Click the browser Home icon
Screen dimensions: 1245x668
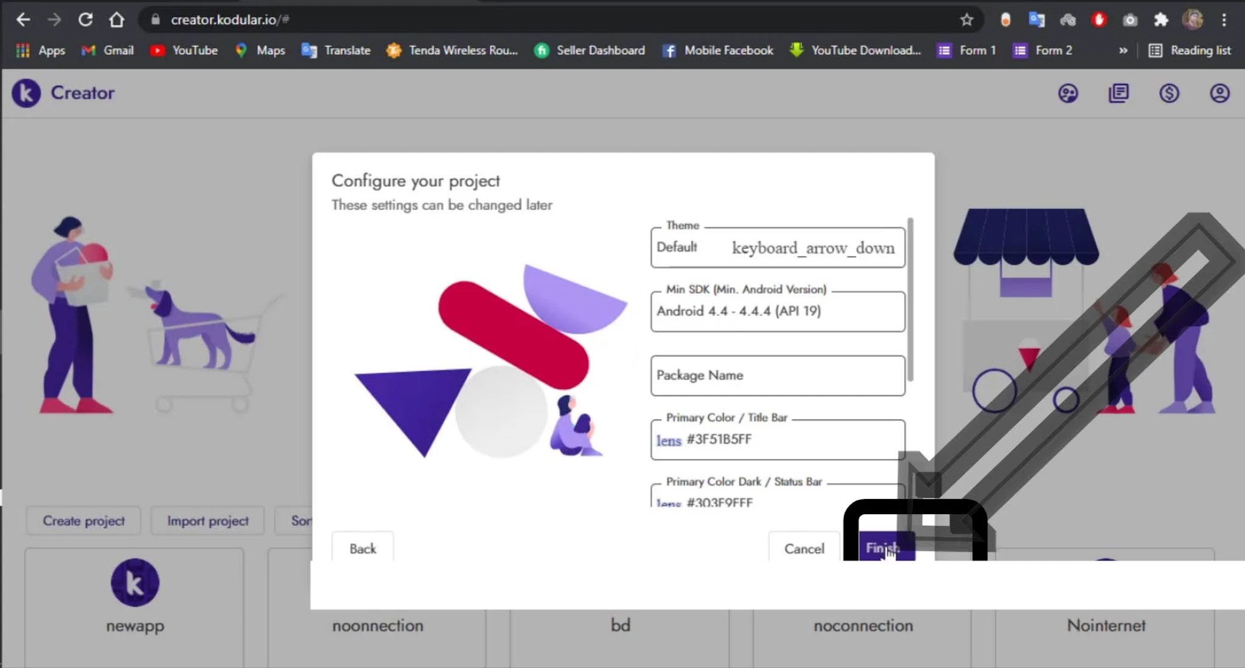(x=117, y=19)
